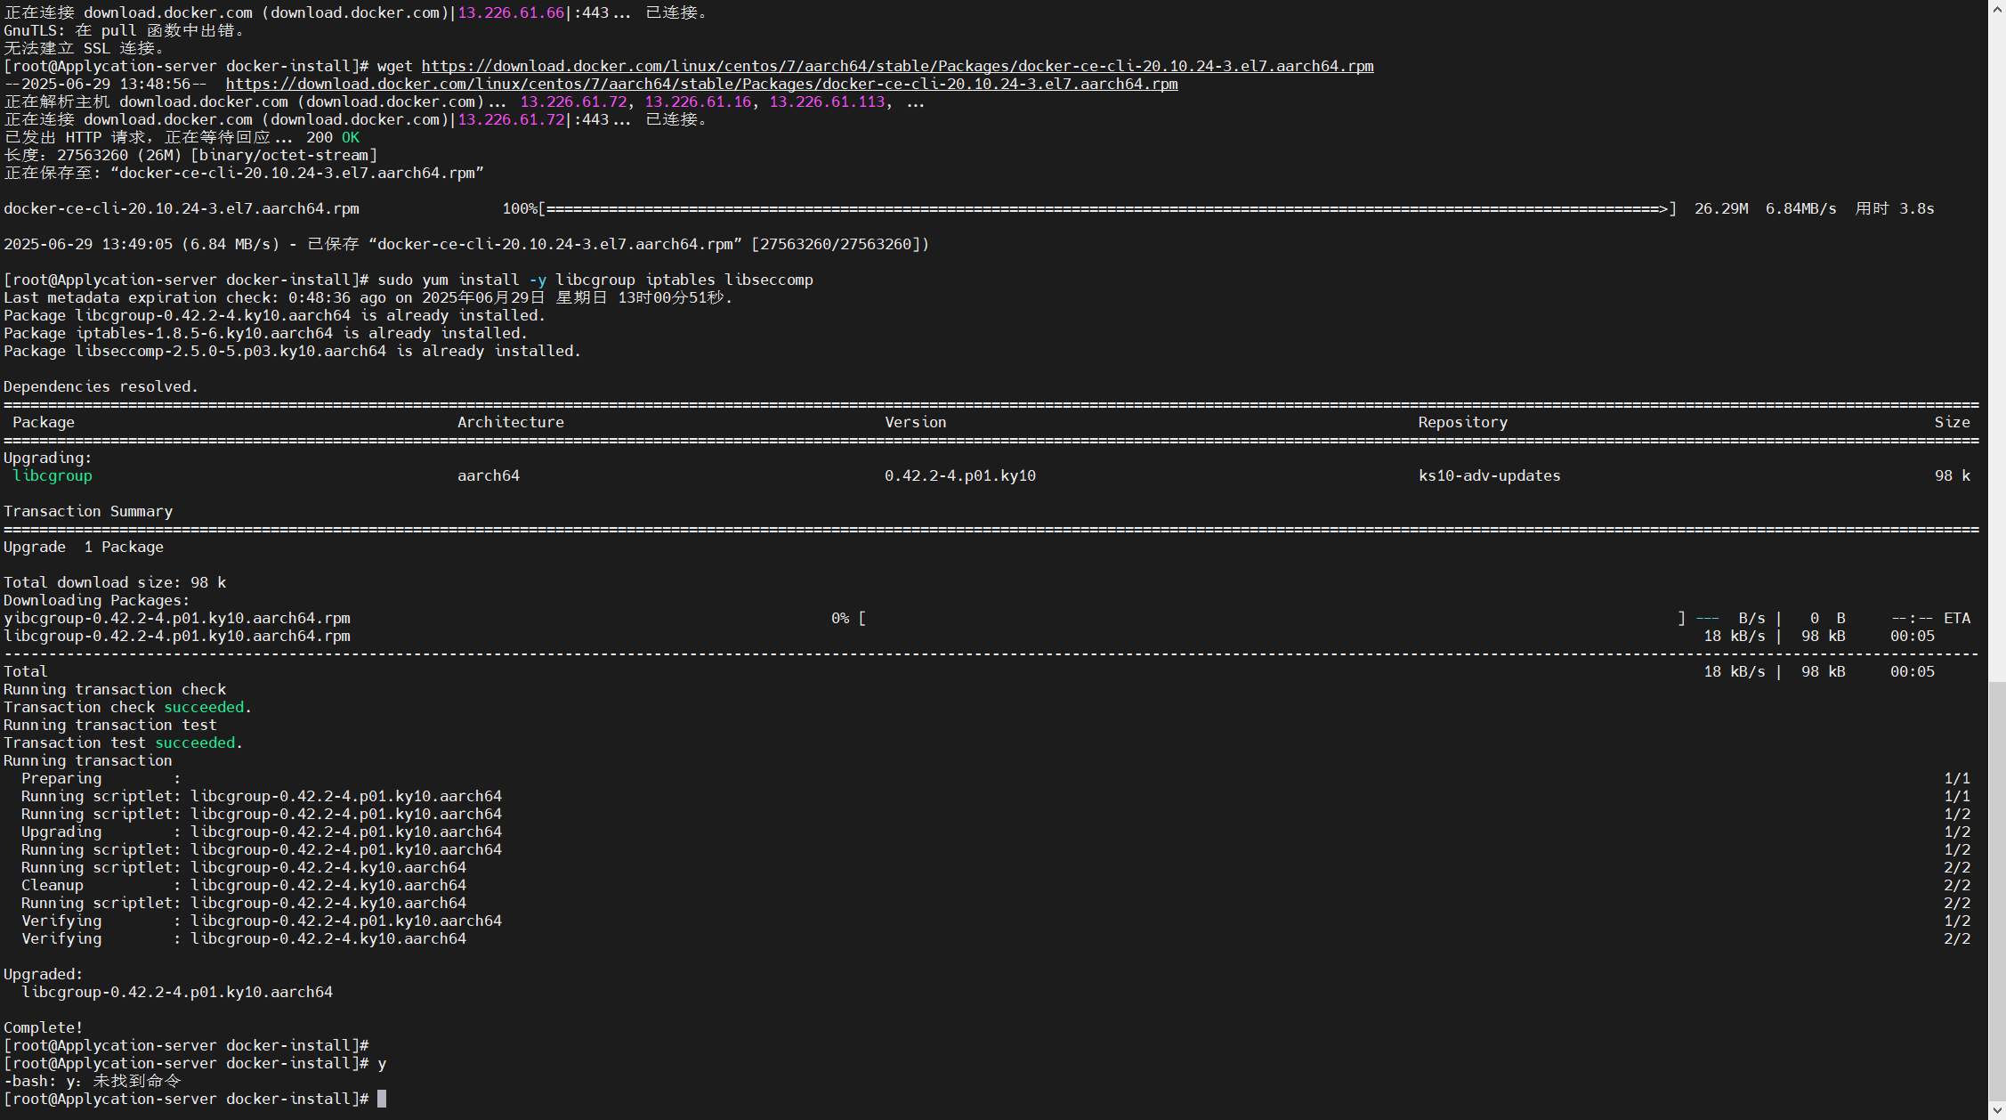
Task: Select the ks10-adv-updates repository name
Action: tap(1489, 475)
